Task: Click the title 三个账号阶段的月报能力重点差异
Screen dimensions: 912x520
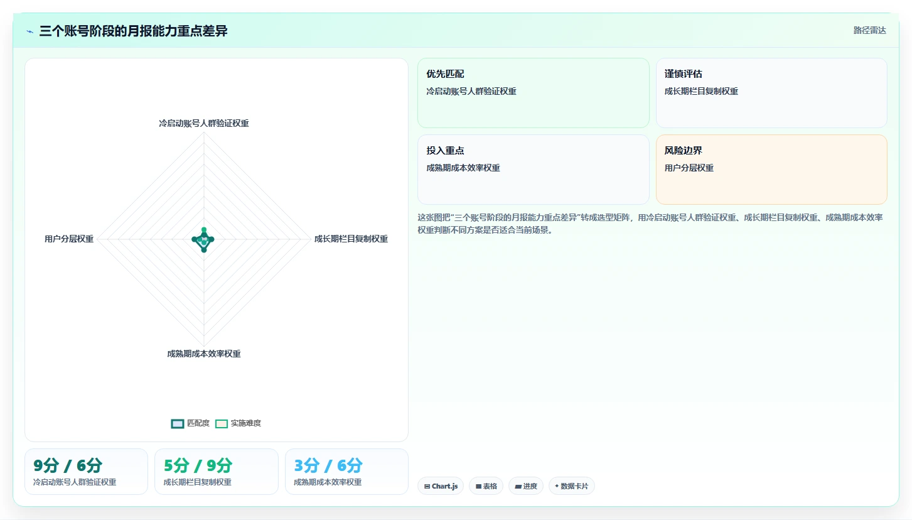Action: click(133, 31)
